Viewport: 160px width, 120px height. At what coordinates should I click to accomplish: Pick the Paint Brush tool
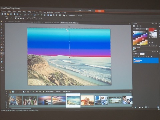click(1, 44)
